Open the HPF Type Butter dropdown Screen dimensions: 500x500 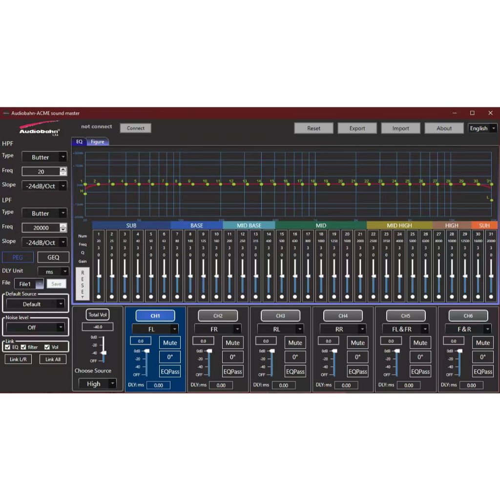click(x=63, y=157)
